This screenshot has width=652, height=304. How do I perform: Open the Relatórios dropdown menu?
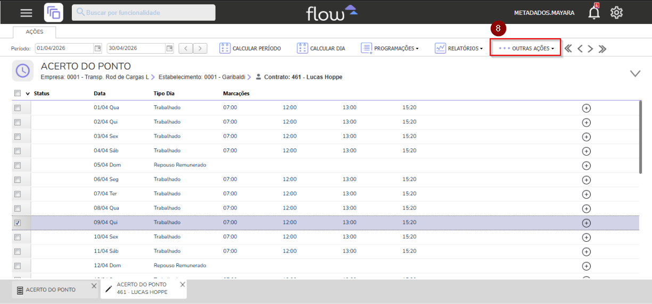click(459, 48)
